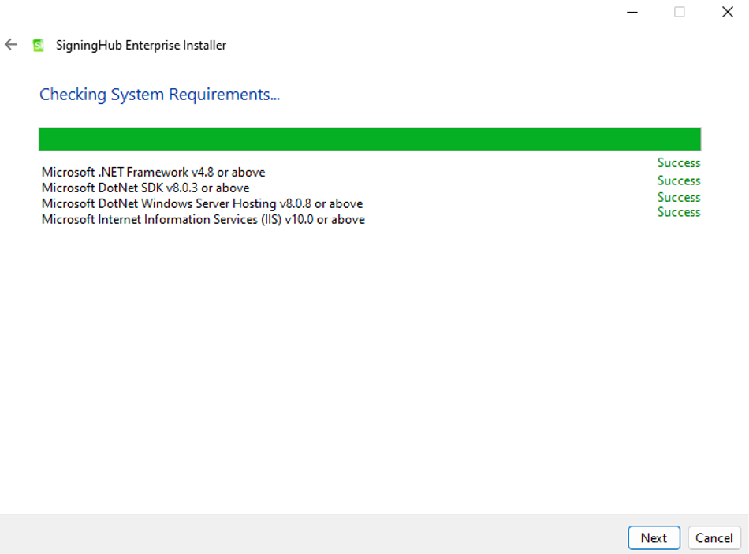Click the Next button
Image resolution: width=749 pixels, height=554 pixels.
click(654, 537)
